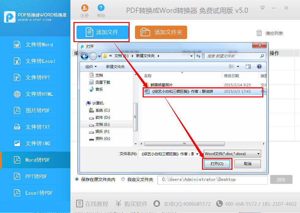The image size is (300, 213).
Task: Open recent locations dropdown beside forward arrow
Action: pyautogui.click(x=99, y=56)
